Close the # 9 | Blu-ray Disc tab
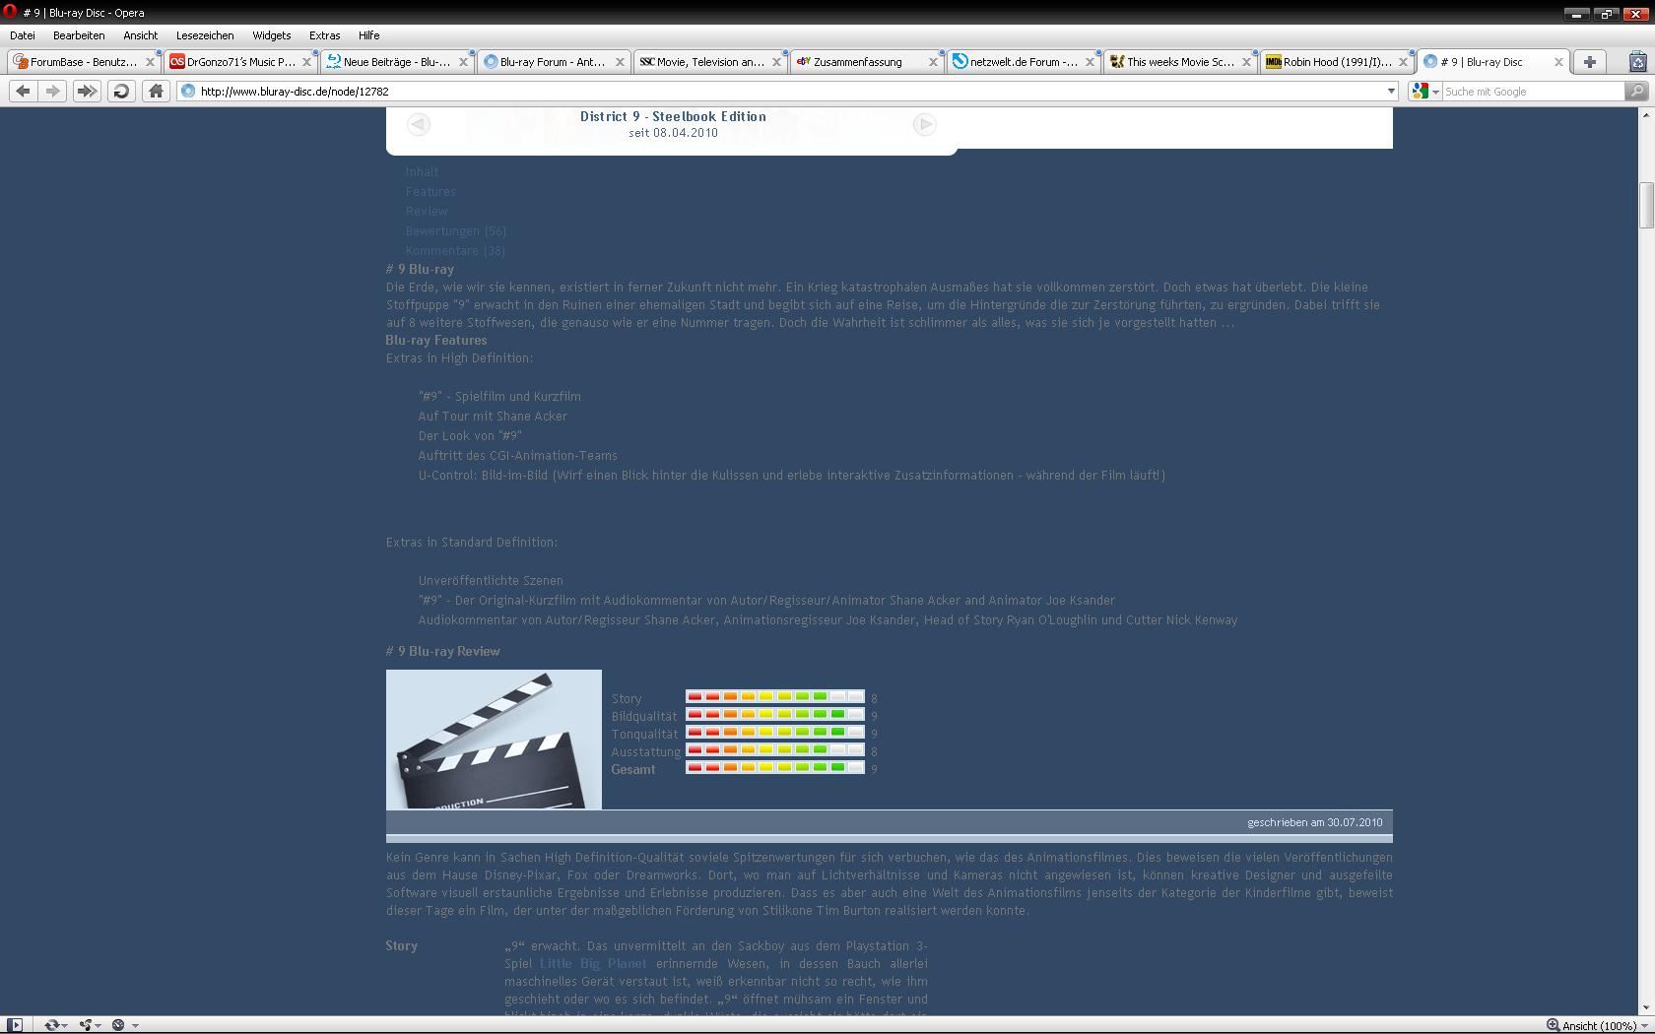The width and height of the screenshot is (1655, 1034). click(1558, 61)
